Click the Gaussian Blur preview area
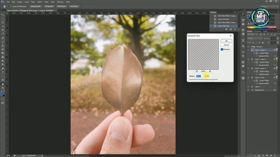 (203, 55)
